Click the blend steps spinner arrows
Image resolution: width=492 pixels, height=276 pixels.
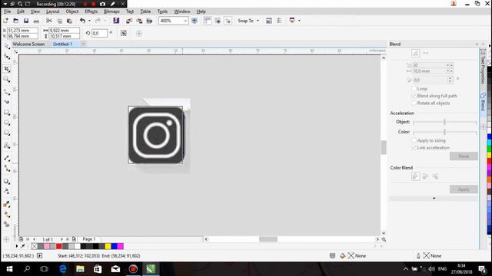450,65
